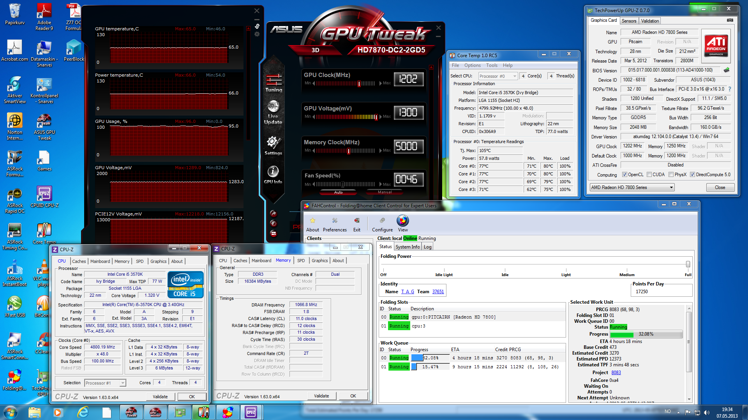Open XFast USB desktop icon
This screenshot has width=748, height=420.
pos(15,306)
